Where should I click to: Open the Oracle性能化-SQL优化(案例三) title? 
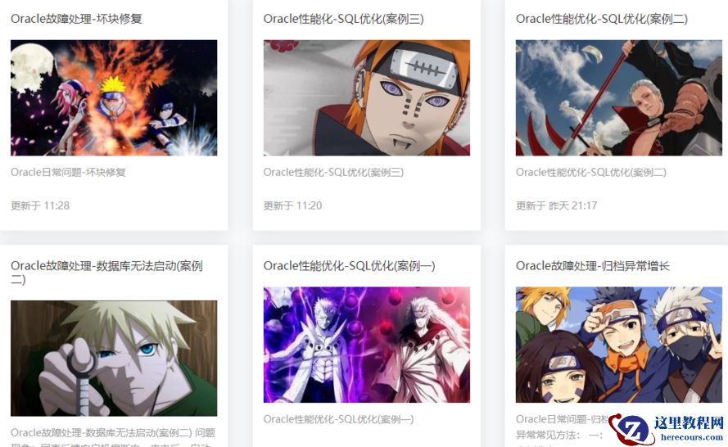[343, 19]
